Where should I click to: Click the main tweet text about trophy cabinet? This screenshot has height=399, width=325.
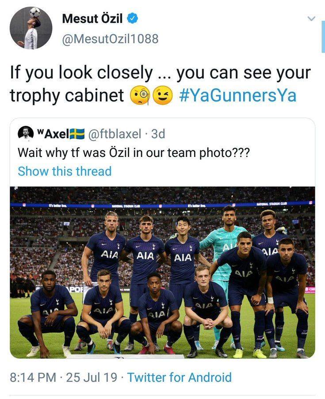coord(161,84)
